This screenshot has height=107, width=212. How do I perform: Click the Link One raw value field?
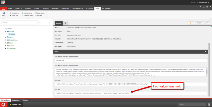(131, 84)
